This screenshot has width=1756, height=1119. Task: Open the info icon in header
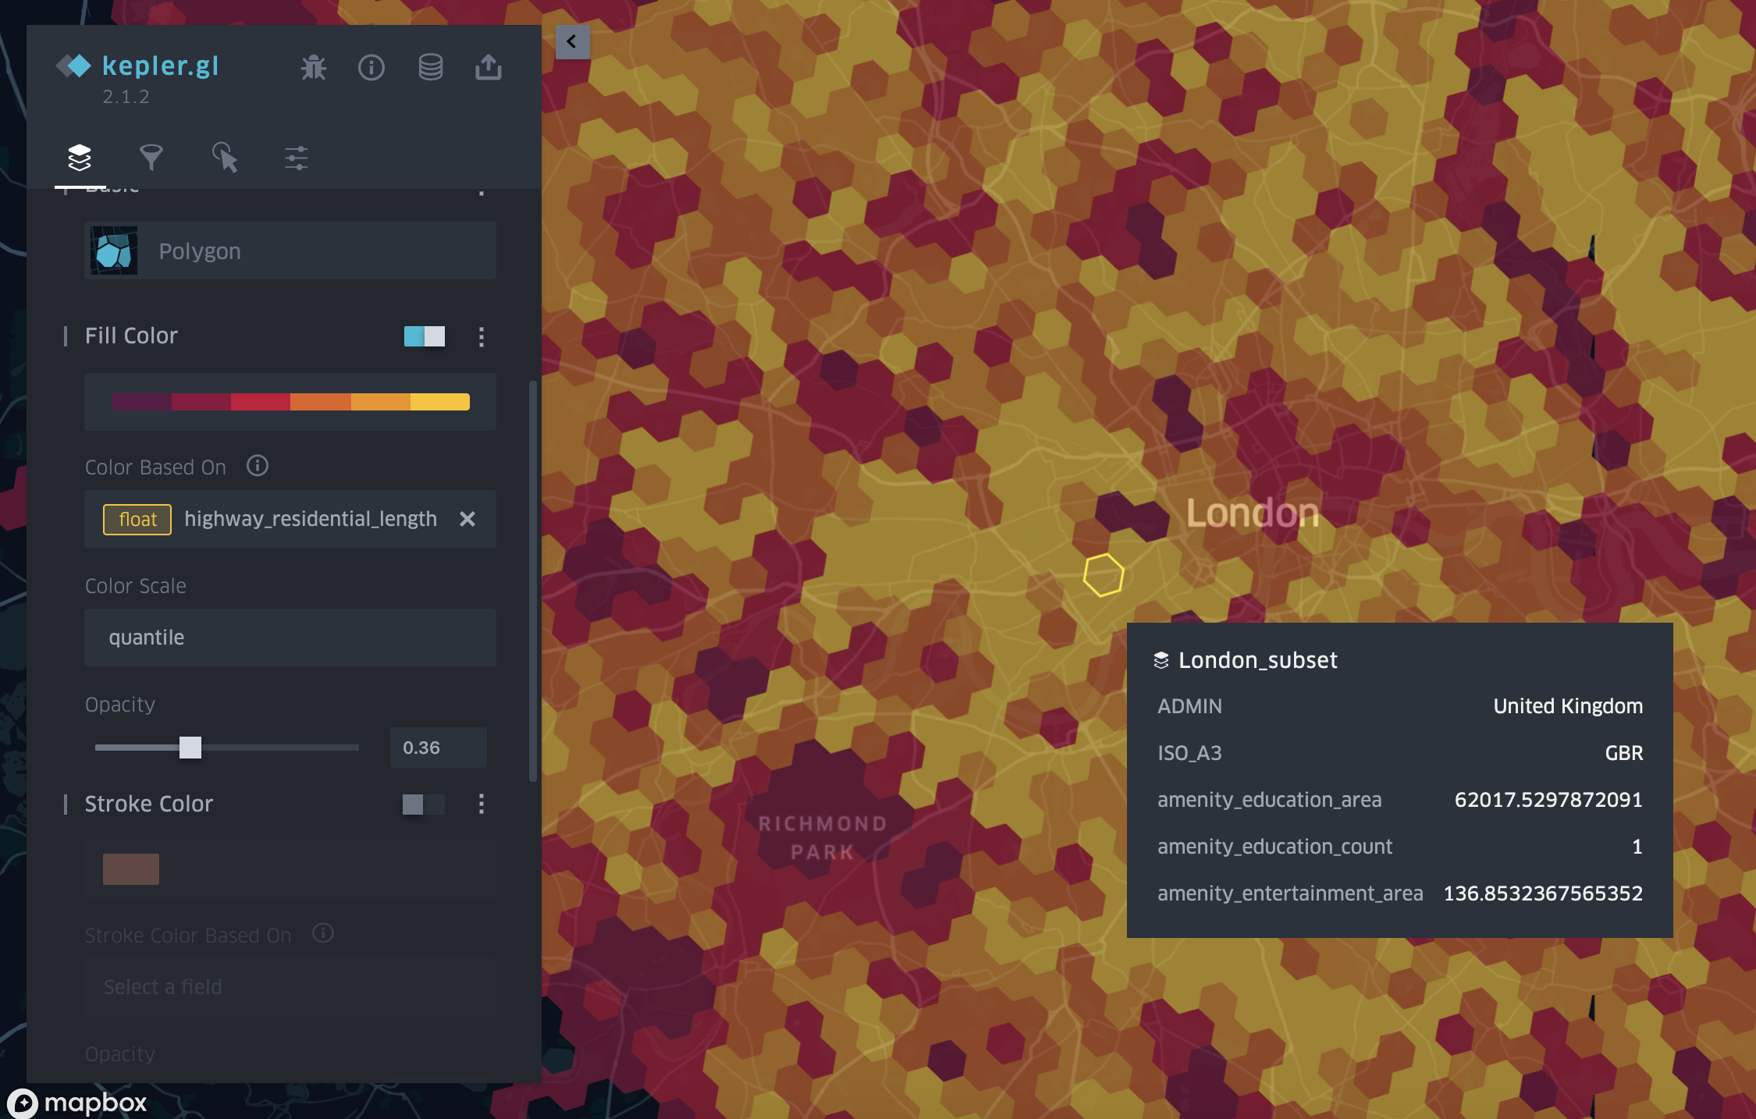pos(371,68)
